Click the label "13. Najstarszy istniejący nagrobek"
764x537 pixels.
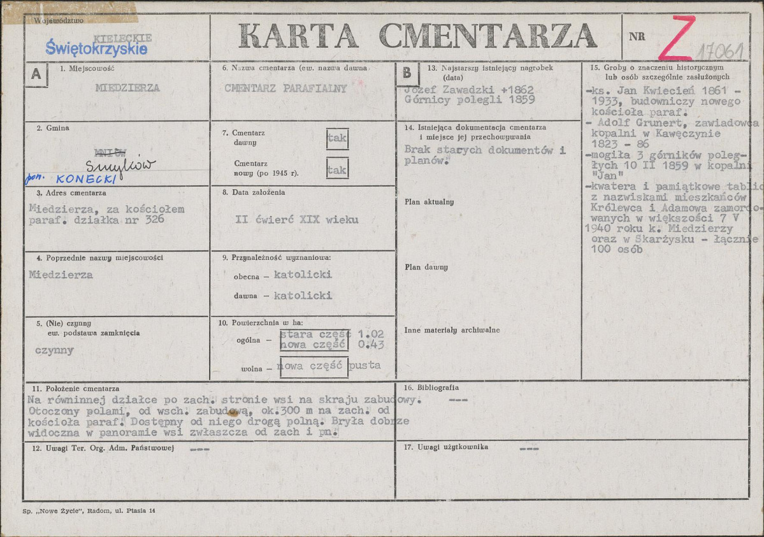pyautogui.click(x=490, y=68)
